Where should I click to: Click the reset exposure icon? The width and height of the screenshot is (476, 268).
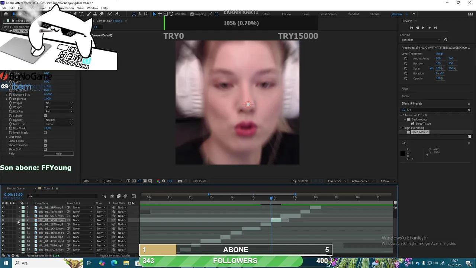click(x=164, y=181)
